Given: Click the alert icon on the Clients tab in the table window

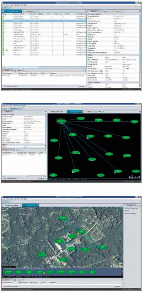Looking at the screenshot, I should [x=113, y=11].
